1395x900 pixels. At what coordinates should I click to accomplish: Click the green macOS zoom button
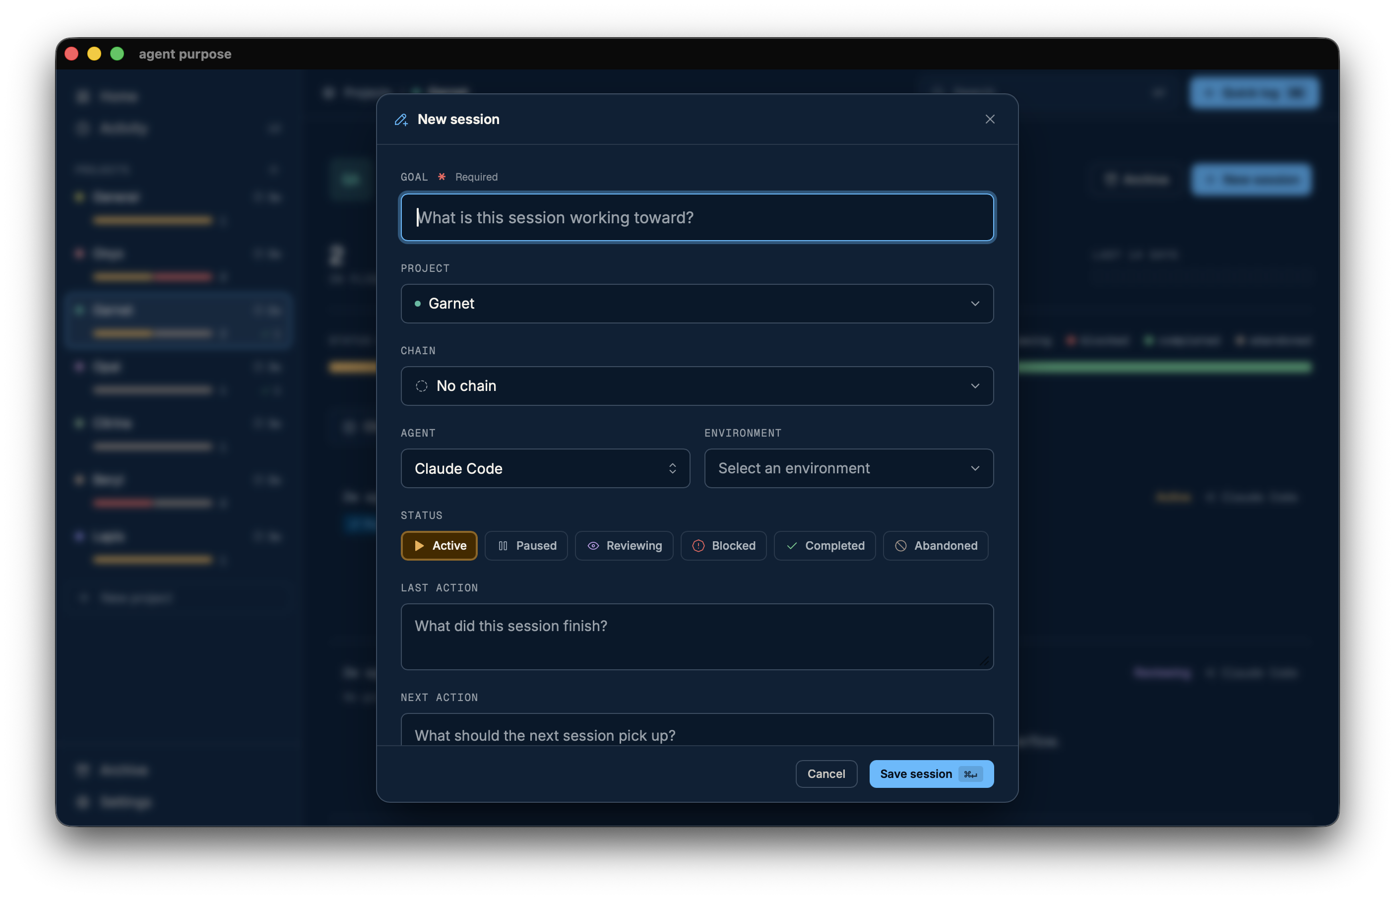[118, 54]
